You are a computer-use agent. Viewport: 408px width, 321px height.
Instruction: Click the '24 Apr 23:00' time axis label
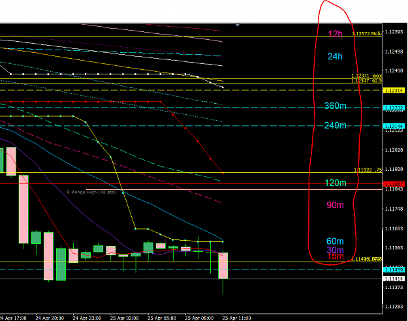click(87, 318)
